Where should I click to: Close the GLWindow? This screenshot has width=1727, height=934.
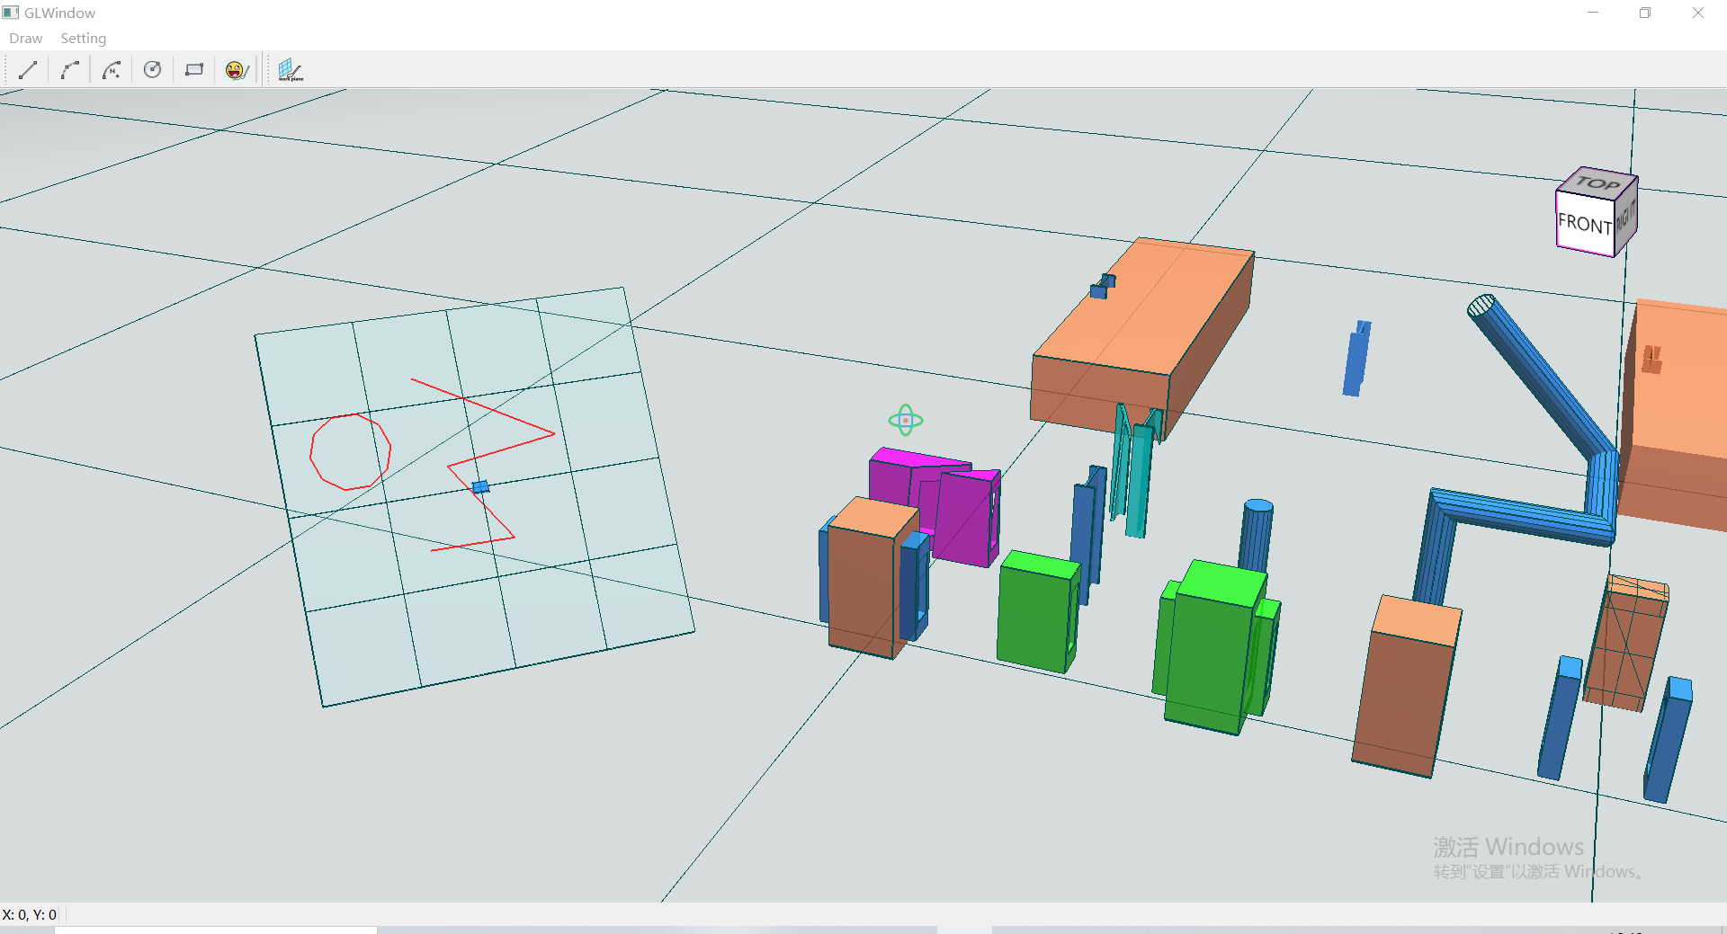(x=1698, y=13)
